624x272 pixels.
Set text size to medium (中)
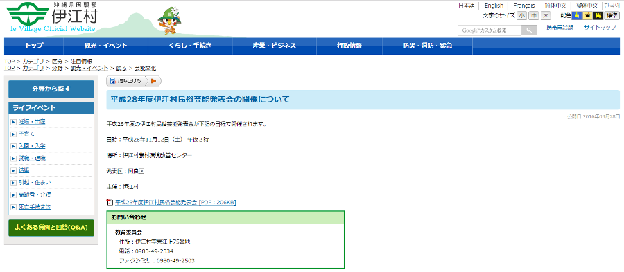pos(533,16)
